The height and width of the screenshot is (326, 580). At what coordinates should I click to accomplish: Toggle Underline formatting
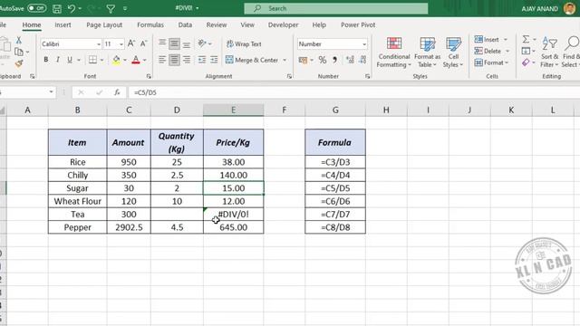coord(70,60)
